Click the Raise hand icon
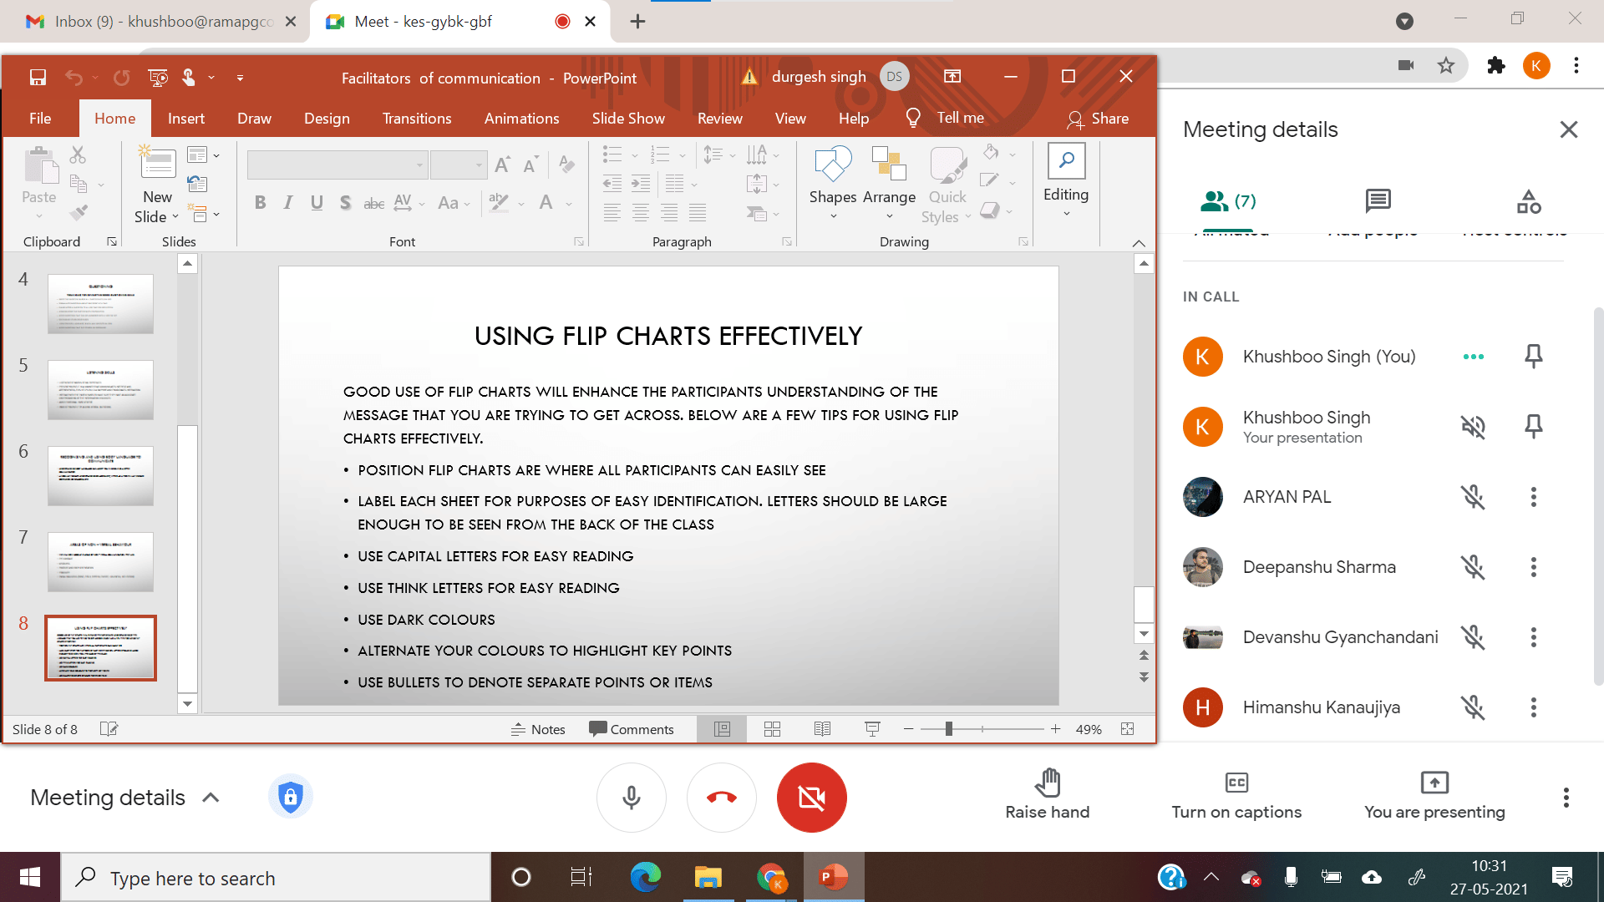 [x=1047, y=783]
